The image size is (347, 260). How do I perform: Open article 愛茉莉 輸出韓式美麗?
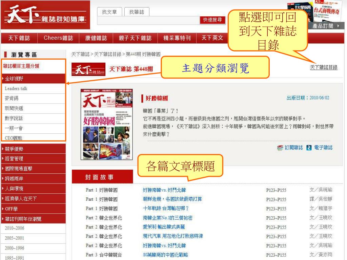click(x=164, y=227)
